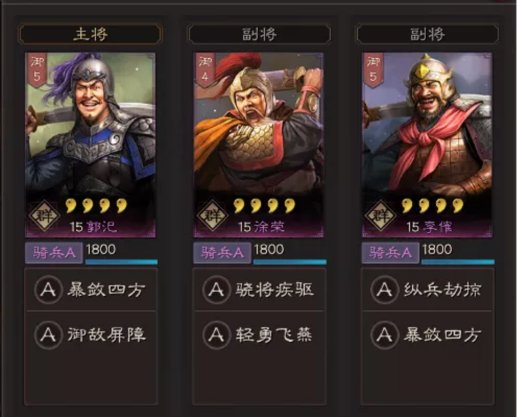517x417 pixels.
Task: Click the gold star rating on 李傕's card
Action: 433,206
